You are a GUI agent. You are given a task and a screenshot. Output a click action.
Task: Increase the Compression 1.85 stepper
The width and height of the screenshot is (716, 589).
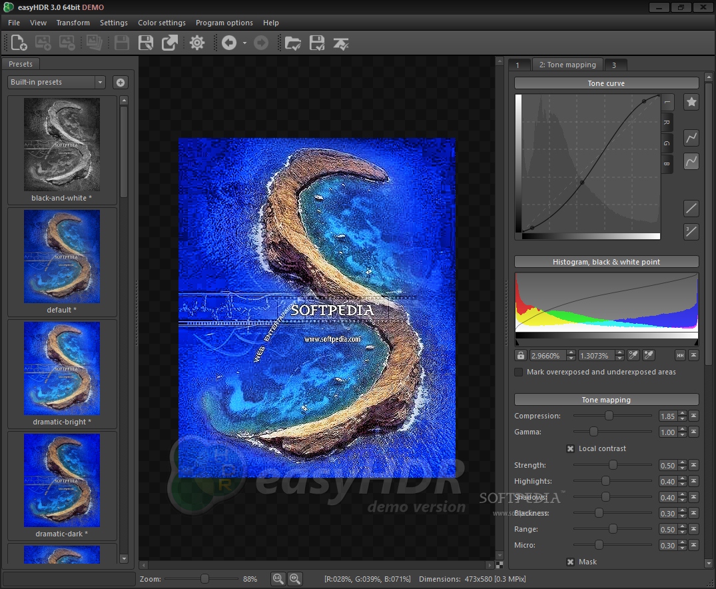click(683, 413)
